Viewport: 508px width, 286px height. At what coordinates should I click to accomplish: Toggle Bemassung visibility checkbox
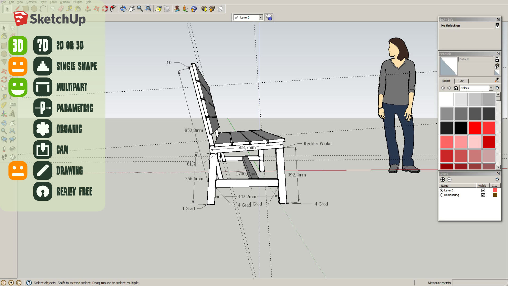coord(483,195)
